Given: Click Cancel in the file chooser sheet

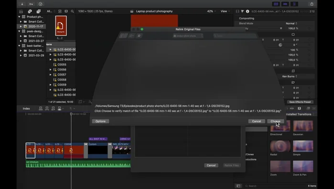Looking at the screenshot, I should [257, 121].
